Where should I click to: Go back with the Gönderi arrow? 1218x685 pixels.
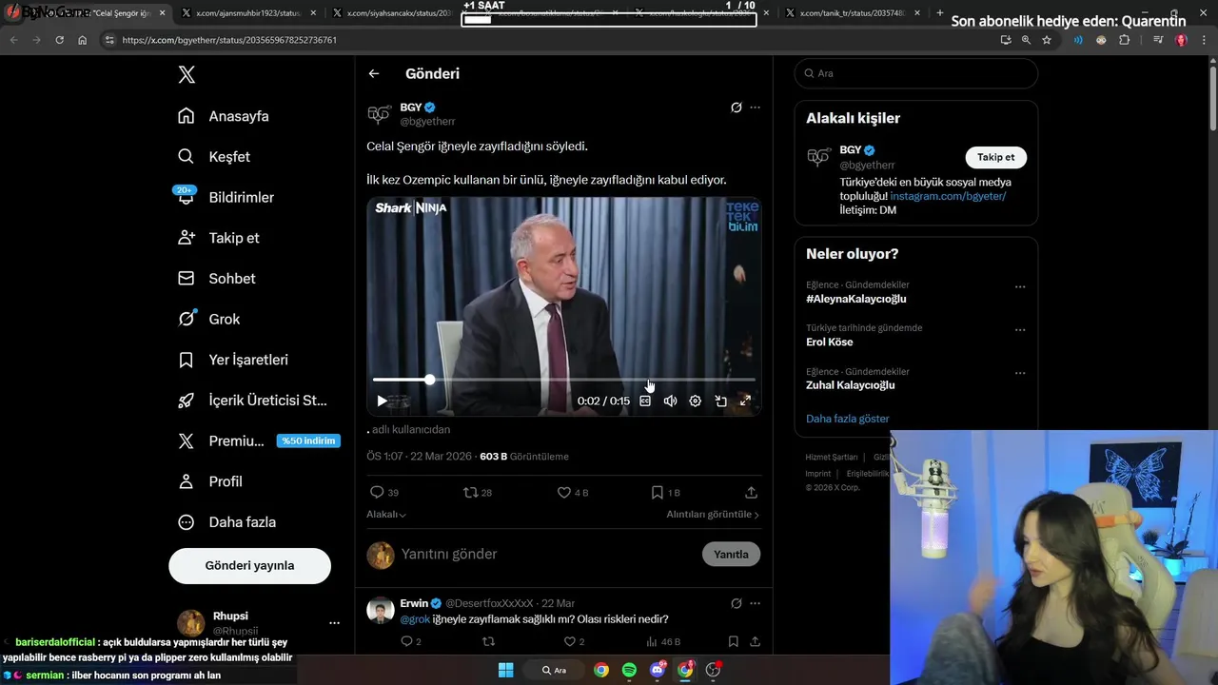point(374,73)
